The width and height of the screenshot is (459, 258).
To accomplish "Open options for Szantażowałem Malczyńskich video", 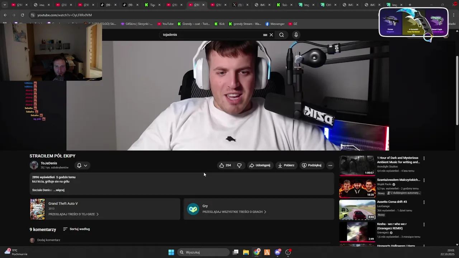I will coord(424,180).
